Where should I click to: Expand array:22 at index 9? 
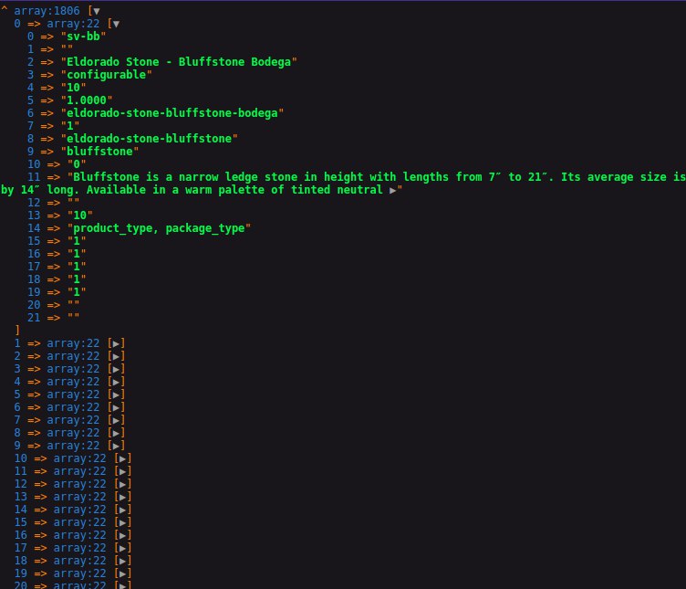(x=116, y=446)
